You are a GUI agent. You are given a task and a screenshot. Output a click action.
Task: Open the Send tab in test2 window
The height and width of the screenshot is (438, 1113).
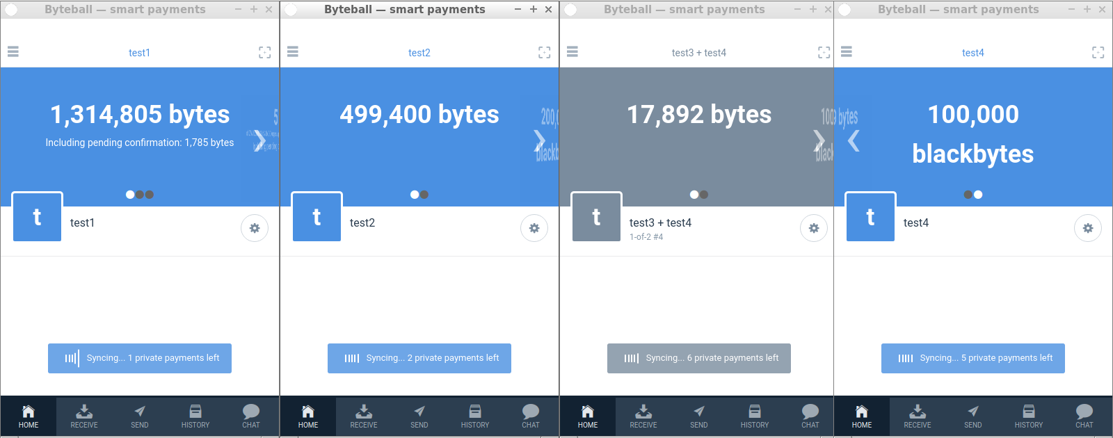pos(419,416)
